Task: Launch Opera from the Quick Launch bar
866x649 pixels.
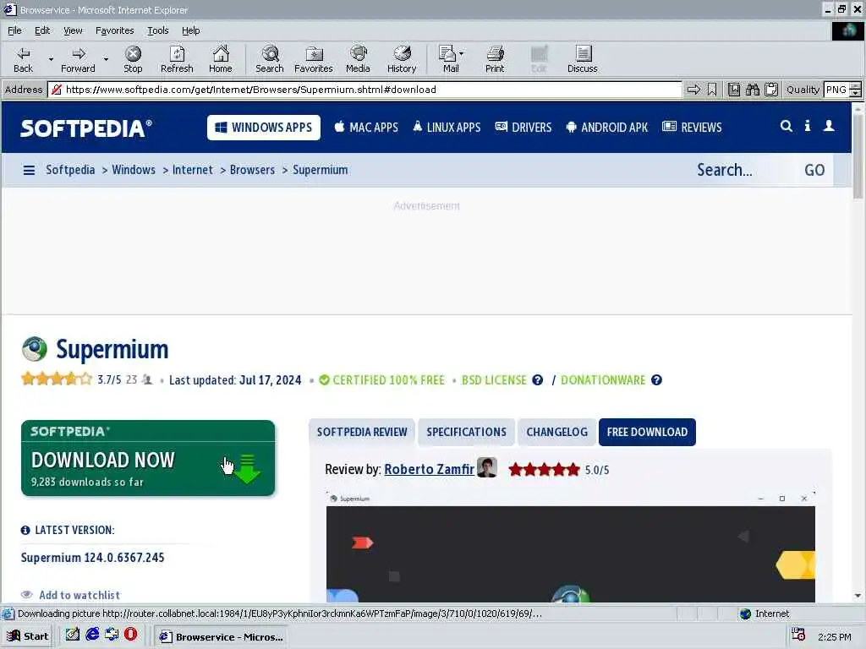Action: [x=130, y=635]
